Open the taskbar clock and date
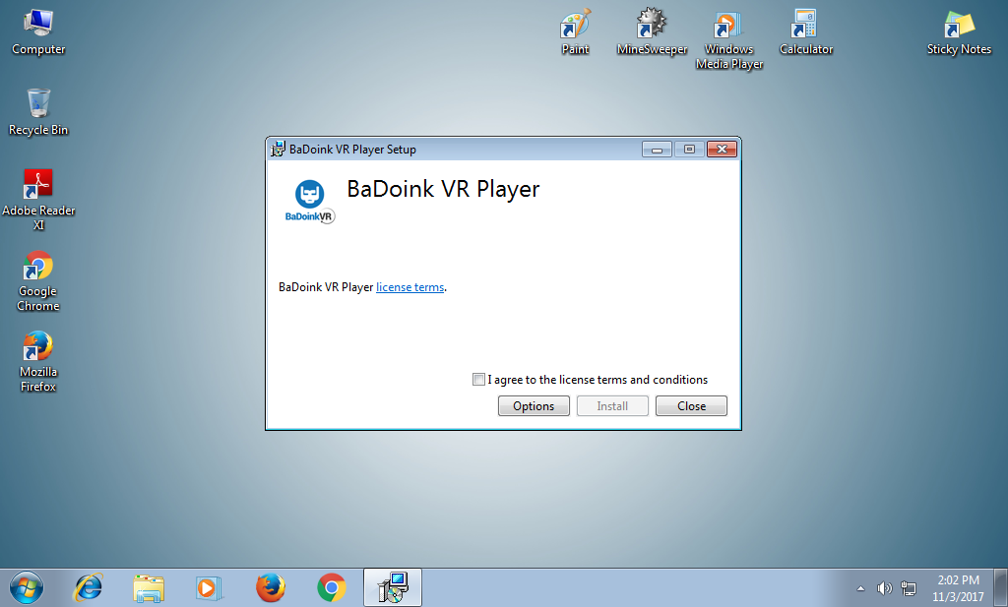Image resolution: width=1008 pixels, height=607 pixels. (958, 588)
